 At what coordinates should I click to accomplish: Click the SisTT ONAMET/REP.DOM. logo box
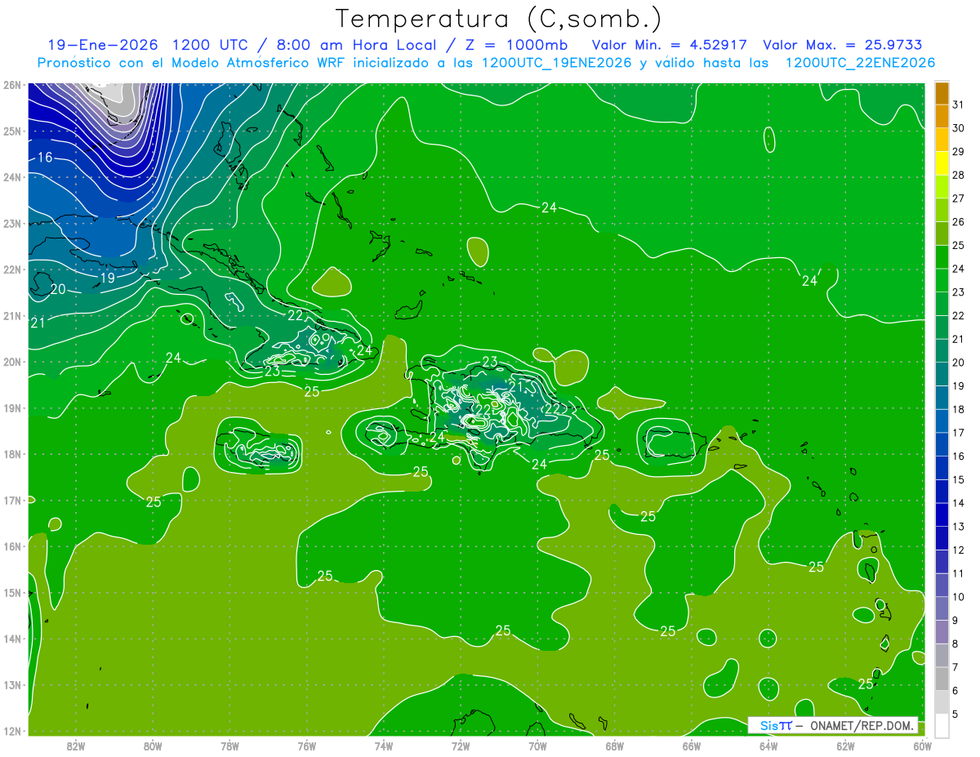833,725
